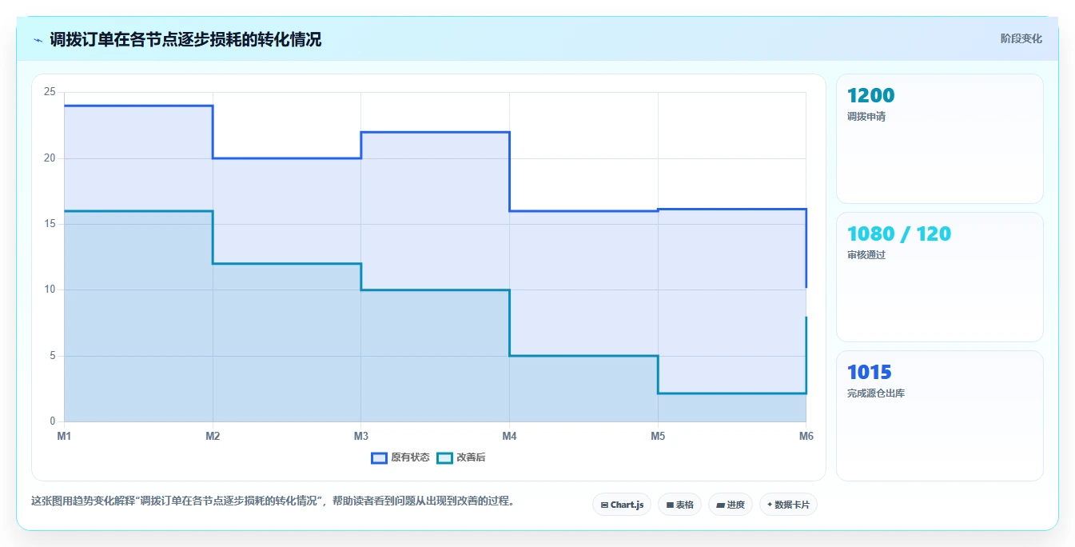Image resolution: width=1075 pixels, height=547 pixels.
Task: Click the Chart.js tag pill
Action: 622,505
